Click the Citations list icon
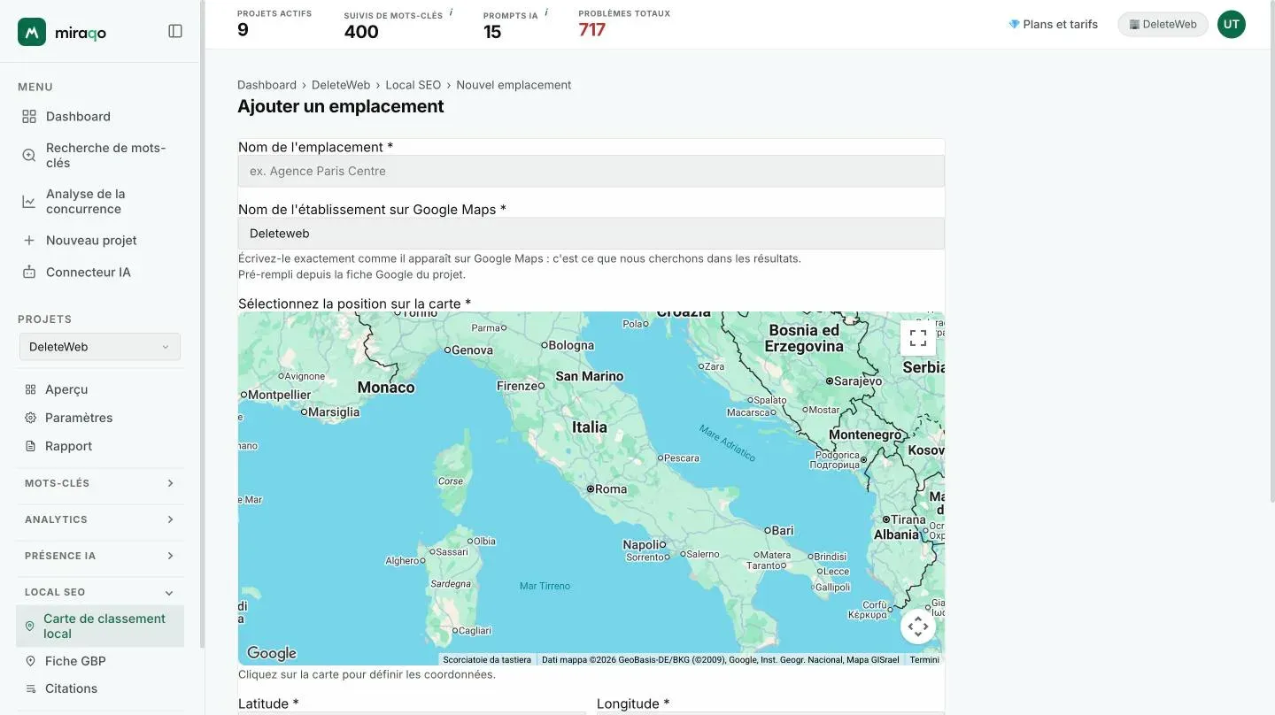1275x715 pixels. click(x=30, y=688)
